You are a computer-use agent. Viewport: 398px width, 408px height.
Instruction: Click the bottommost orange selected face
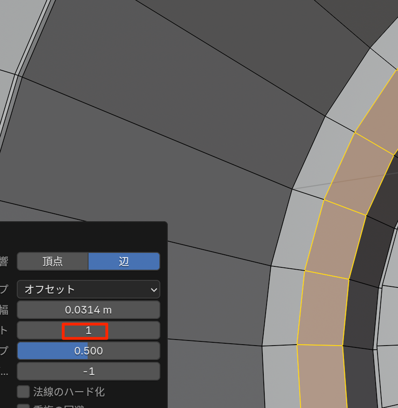(323, 377)
